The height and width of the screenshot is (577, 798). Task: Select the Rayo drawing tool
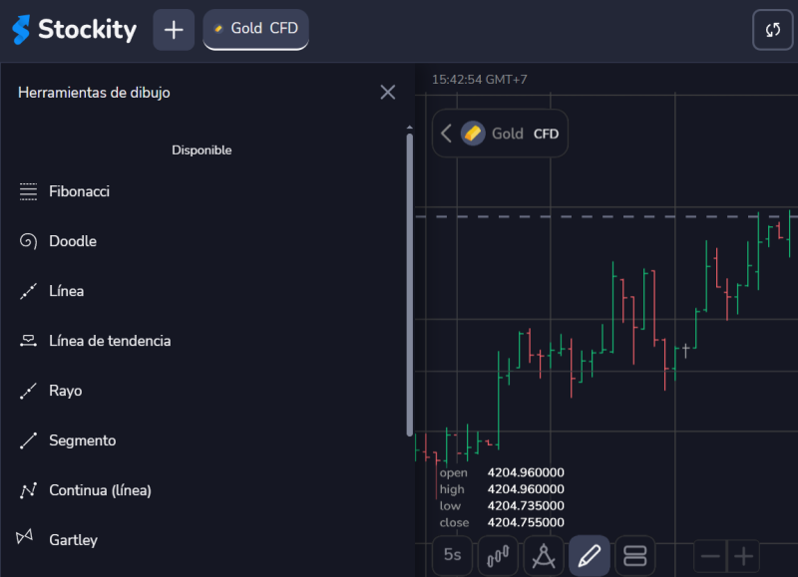(65, 391)
